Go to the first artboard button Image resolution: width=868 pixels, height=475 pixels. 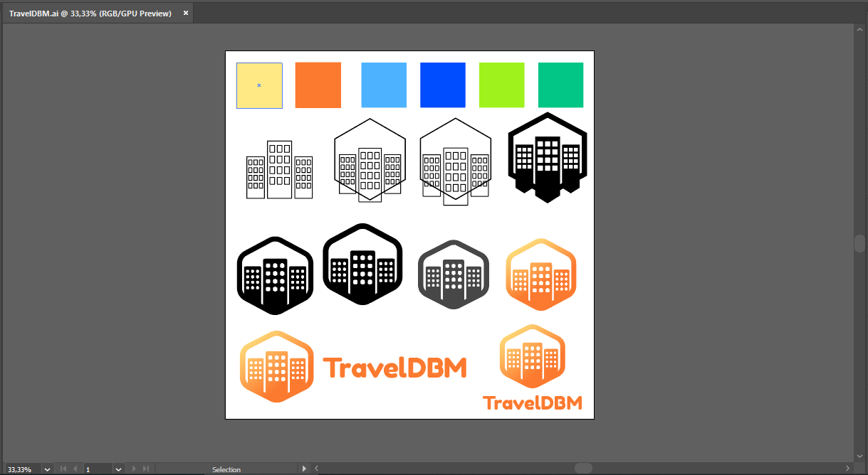click(x=63, y=469)
